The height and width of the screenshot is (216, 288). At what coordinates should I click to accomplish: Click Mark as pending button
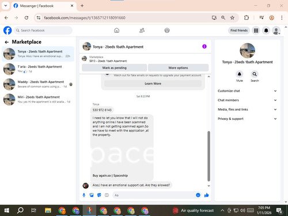pos(114,68)
